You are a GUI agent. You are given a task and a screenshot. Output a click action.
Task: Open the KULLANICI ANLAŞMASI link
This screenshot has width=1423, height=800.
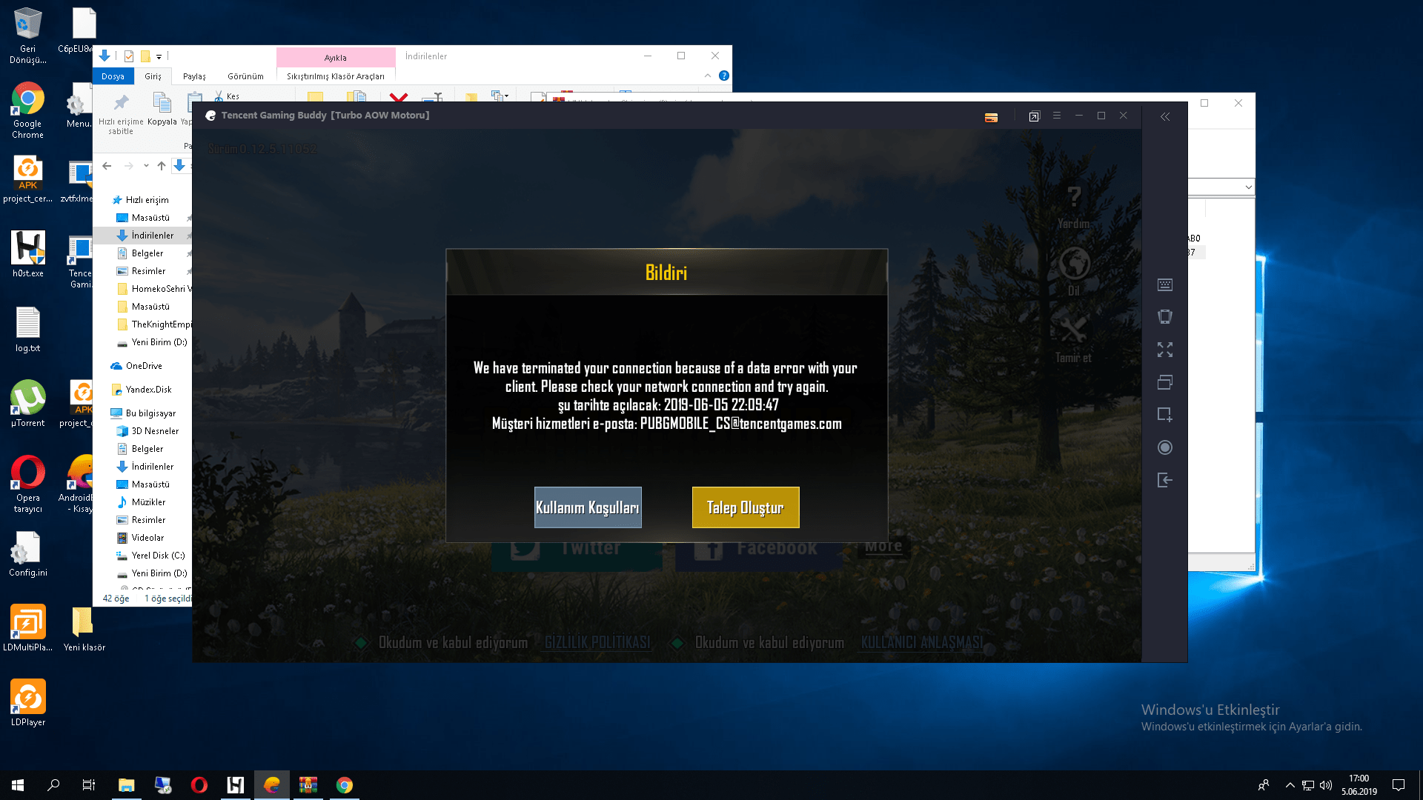click(x=922, y=643)
